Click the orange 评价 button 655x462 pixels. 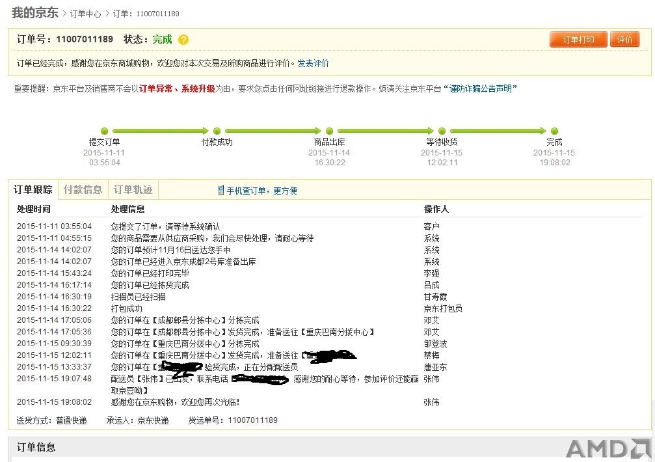coord(624,40)
